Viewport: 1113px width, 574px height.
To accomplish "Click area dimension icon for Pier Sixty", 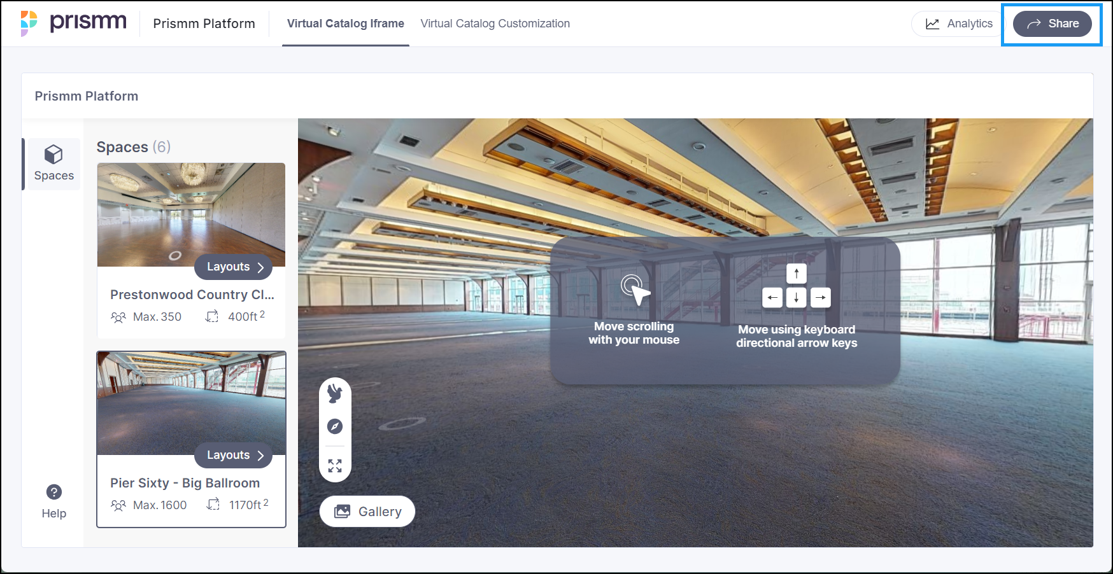I will click(x=213, y=505).
